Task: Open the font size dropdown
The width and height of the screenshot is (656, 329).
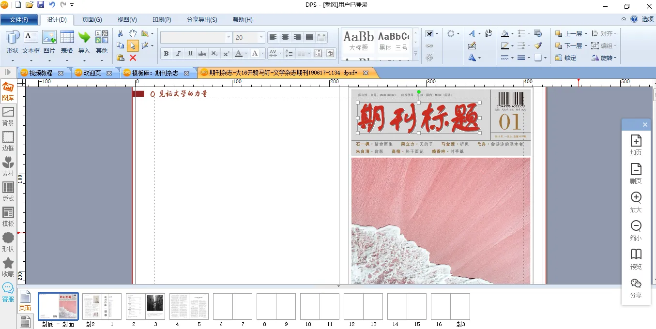Action: tap(261, 37)
